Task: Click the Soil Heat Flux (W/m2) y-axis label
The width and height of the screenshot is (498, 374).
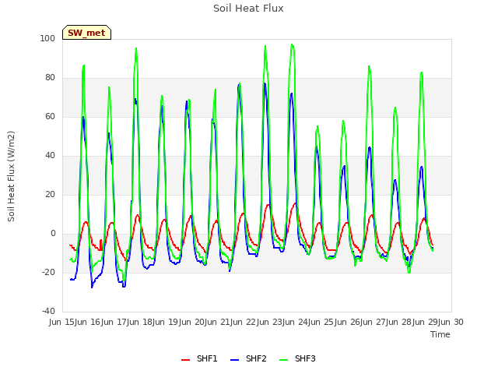Action: coord(11,176)
